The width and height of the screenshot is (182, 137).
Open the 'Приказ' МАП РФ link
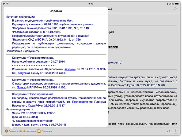[22, 87]
